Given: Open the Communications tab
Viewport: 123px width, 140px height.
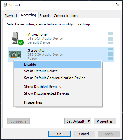Looking at the screenshot, I should pyautogui.click(x=66, y=16).
